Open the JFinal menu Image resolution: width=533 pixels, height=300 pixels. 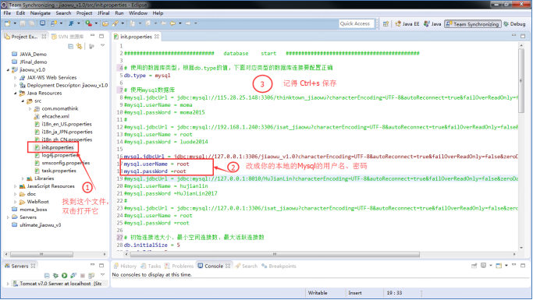(x=103, y=13)
